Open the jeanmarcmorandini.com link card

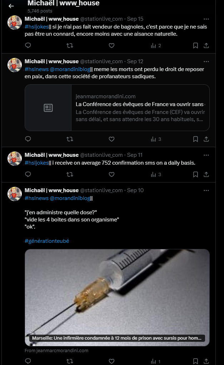(x=117, y=107)
